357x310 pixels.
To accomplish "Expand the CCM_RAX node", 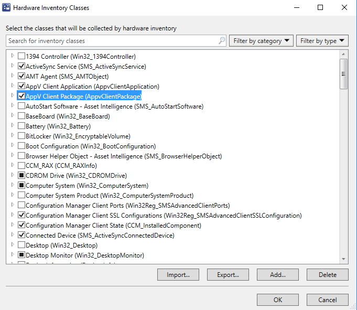I will (13, 165).
